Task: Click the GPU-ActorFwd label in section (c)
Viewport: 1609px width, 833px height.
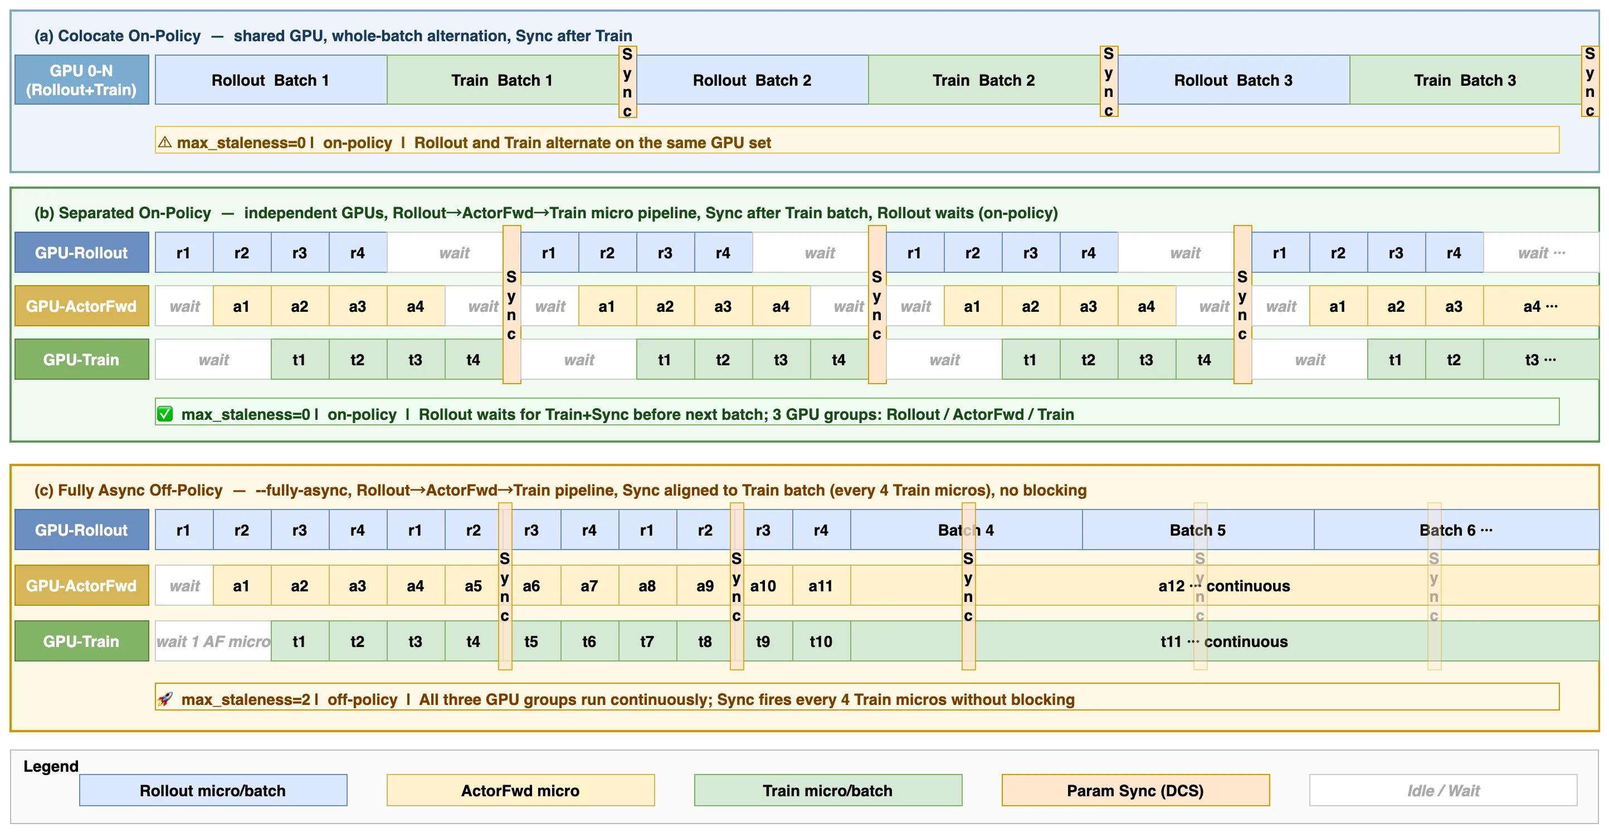Action: point(82,585)
